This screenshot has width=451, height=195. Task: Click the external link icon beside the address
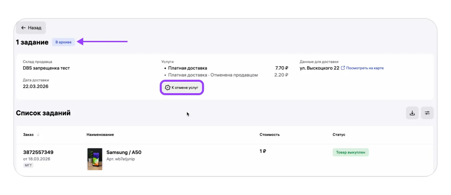(343, 68)
